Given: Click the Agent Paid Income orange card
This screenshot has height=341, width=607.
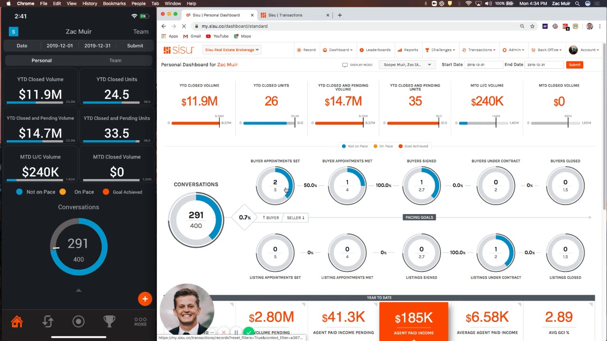Looking at the screenshot, I should 414,321.
